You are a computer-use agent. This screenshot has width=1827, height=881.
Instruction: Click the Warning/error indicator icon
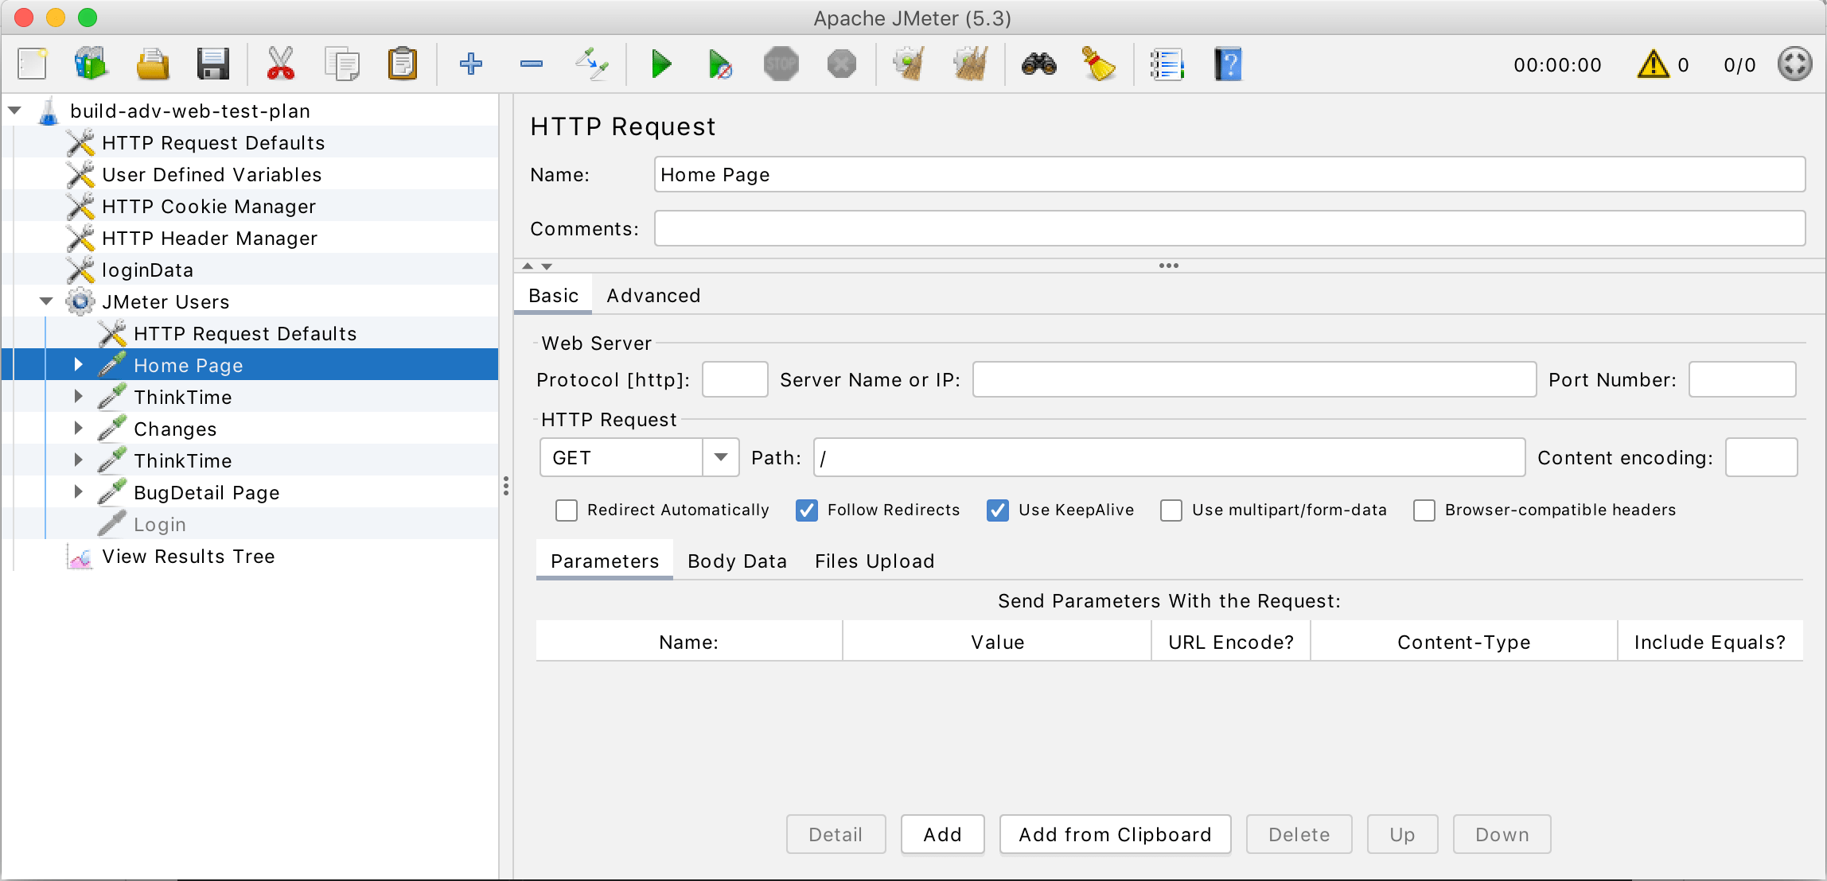tap(1656, 64)
